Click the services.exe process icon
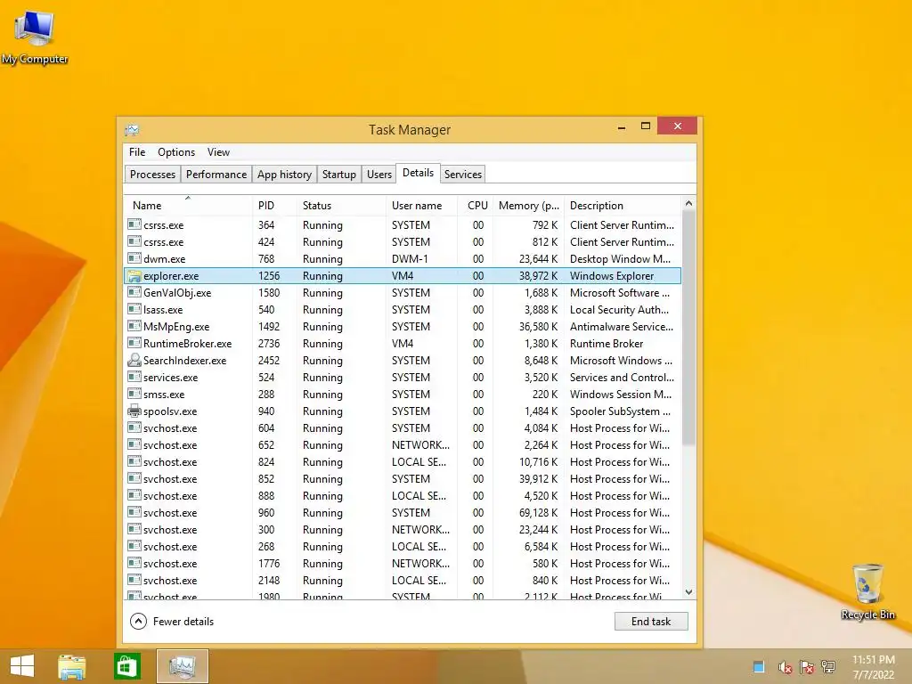 134,377
